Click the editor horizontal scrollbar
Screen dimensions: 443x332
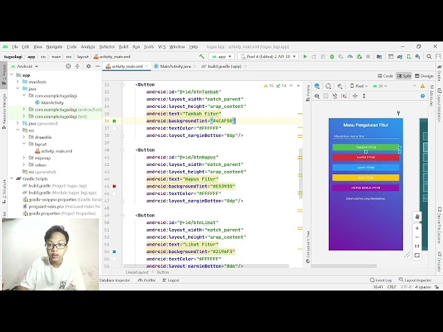206,266
